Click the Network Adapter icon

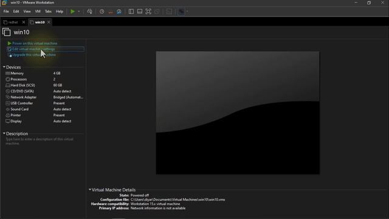click(x=8, y=97)
